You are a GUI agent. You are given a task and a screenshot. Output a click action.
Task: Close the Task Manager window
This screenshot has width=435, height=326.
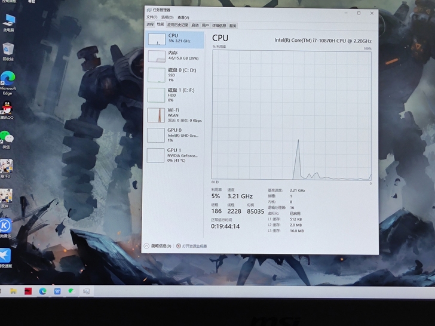(x=372, y=13)
